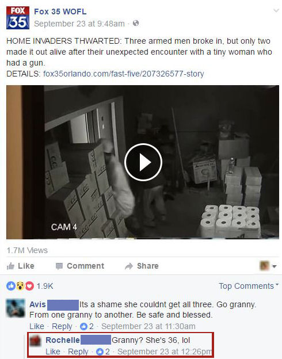Open the Top Comments sort dropdown
The height and width of the screenshot is (359, 282).
click(x=249, y=286)
